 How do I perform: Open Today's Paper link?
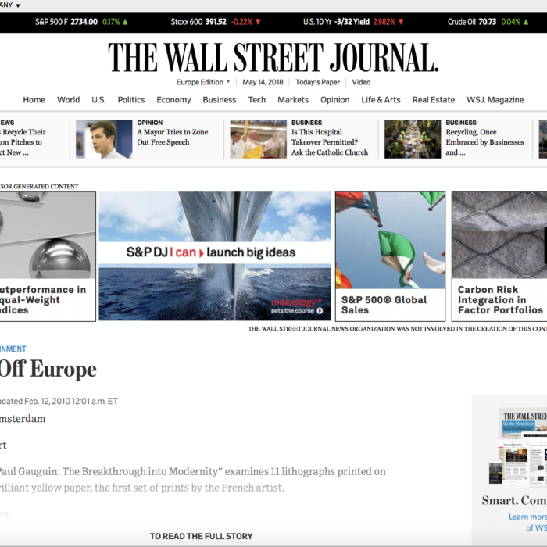[x=317, y=82]
